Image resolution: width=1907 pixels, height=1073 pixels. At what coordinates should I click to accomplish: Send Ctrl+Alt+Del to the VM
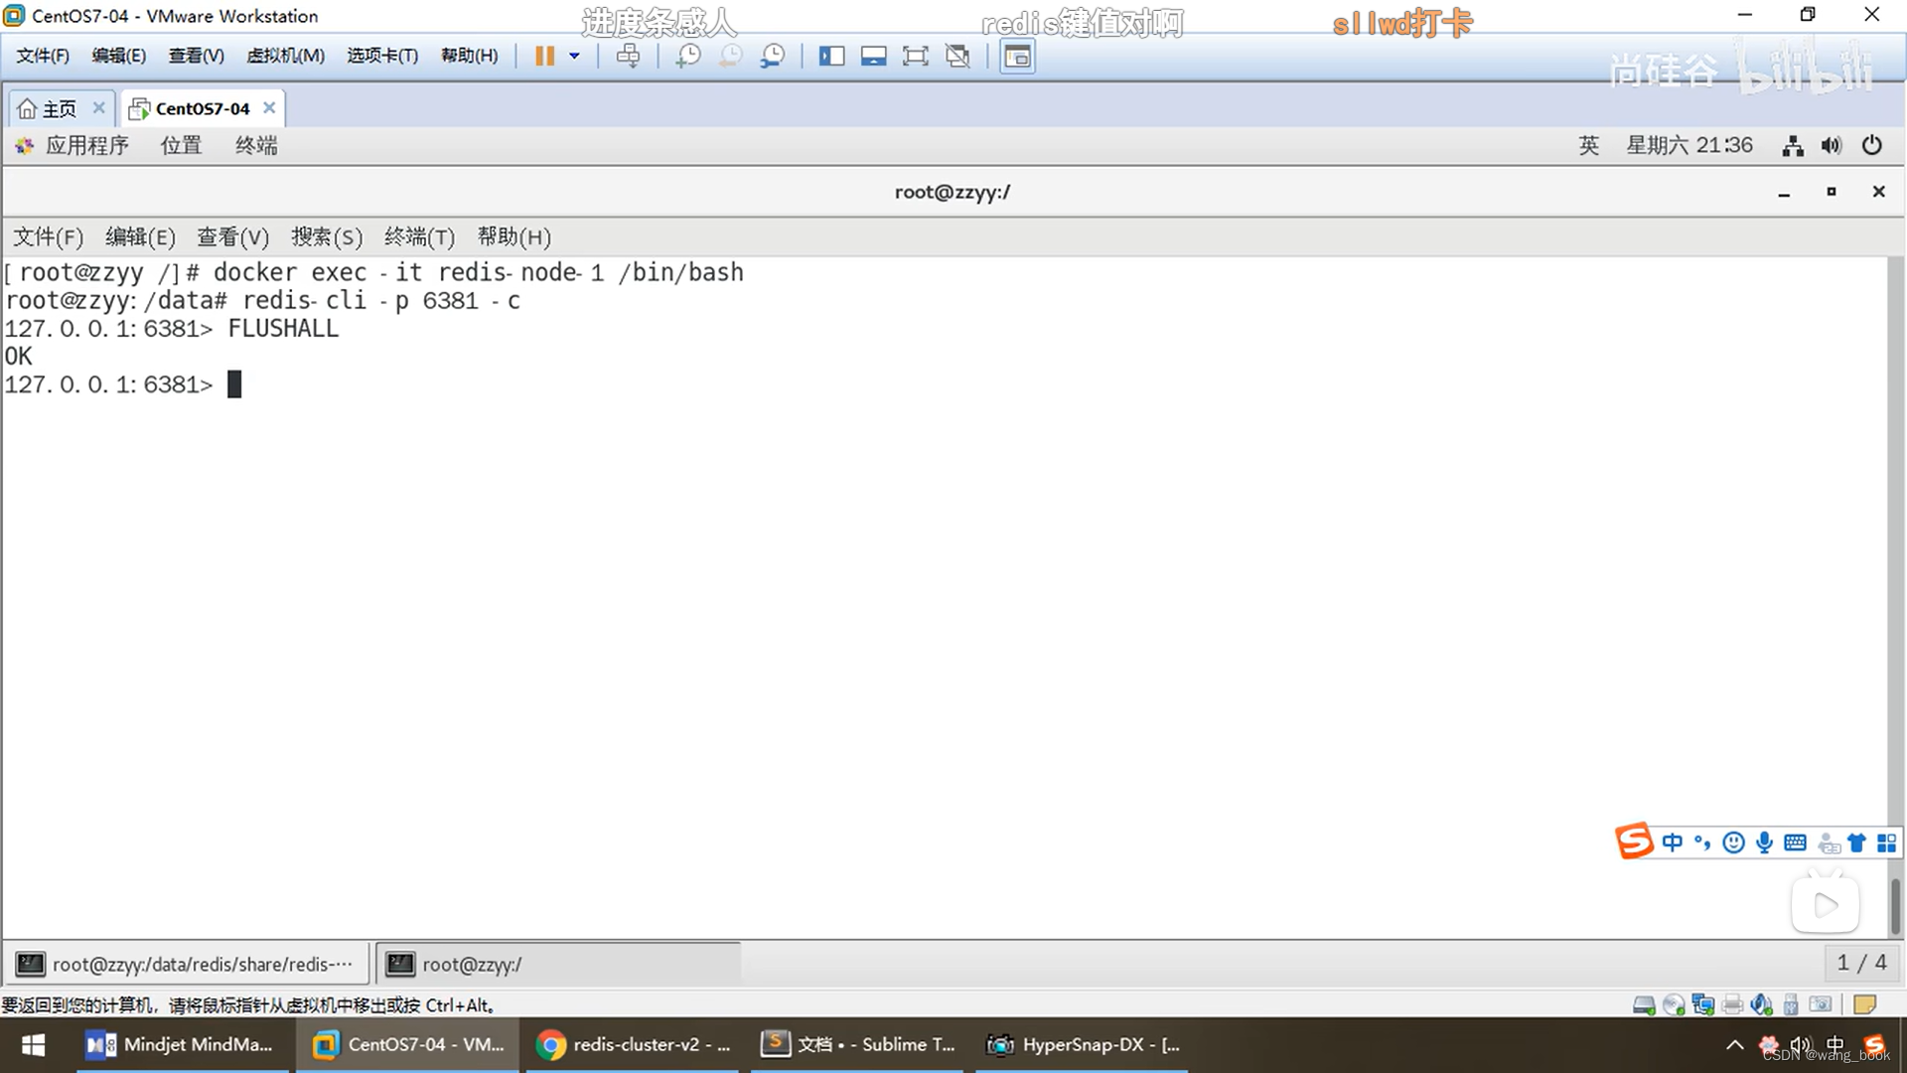tap(628, 56)
